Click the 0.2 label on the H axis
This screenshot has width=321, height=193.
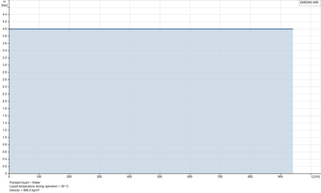(5, 166)
